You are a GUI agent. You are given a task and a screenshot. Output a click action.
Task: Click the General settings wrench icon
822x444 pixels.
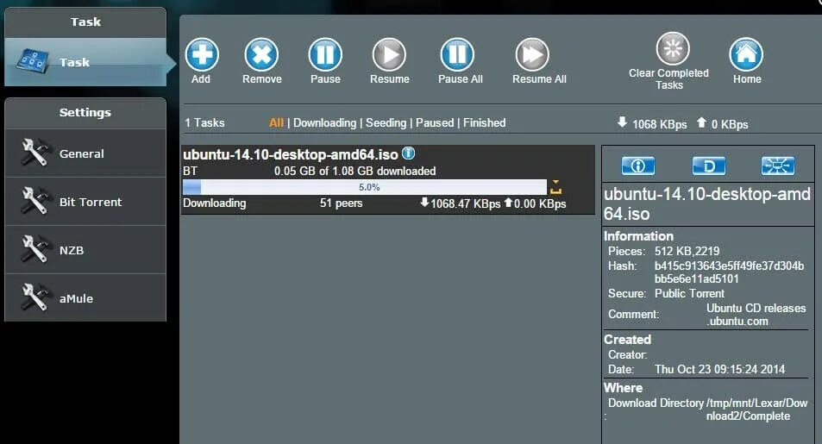pyautogui.click(x=35, y=153)
